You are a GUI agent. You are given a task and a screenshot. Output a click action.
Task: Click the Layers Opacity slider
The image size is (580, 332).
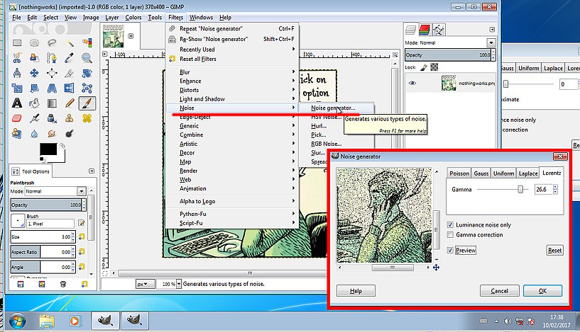pos(448,55)
